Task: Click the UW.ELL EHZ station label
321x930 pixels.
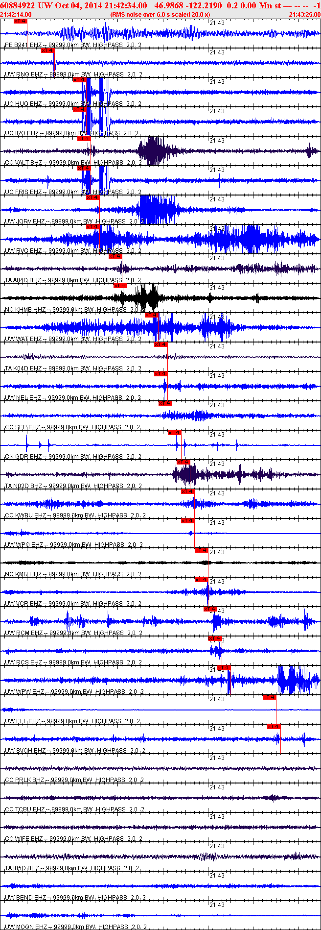Action: click(x=23, y=721)
